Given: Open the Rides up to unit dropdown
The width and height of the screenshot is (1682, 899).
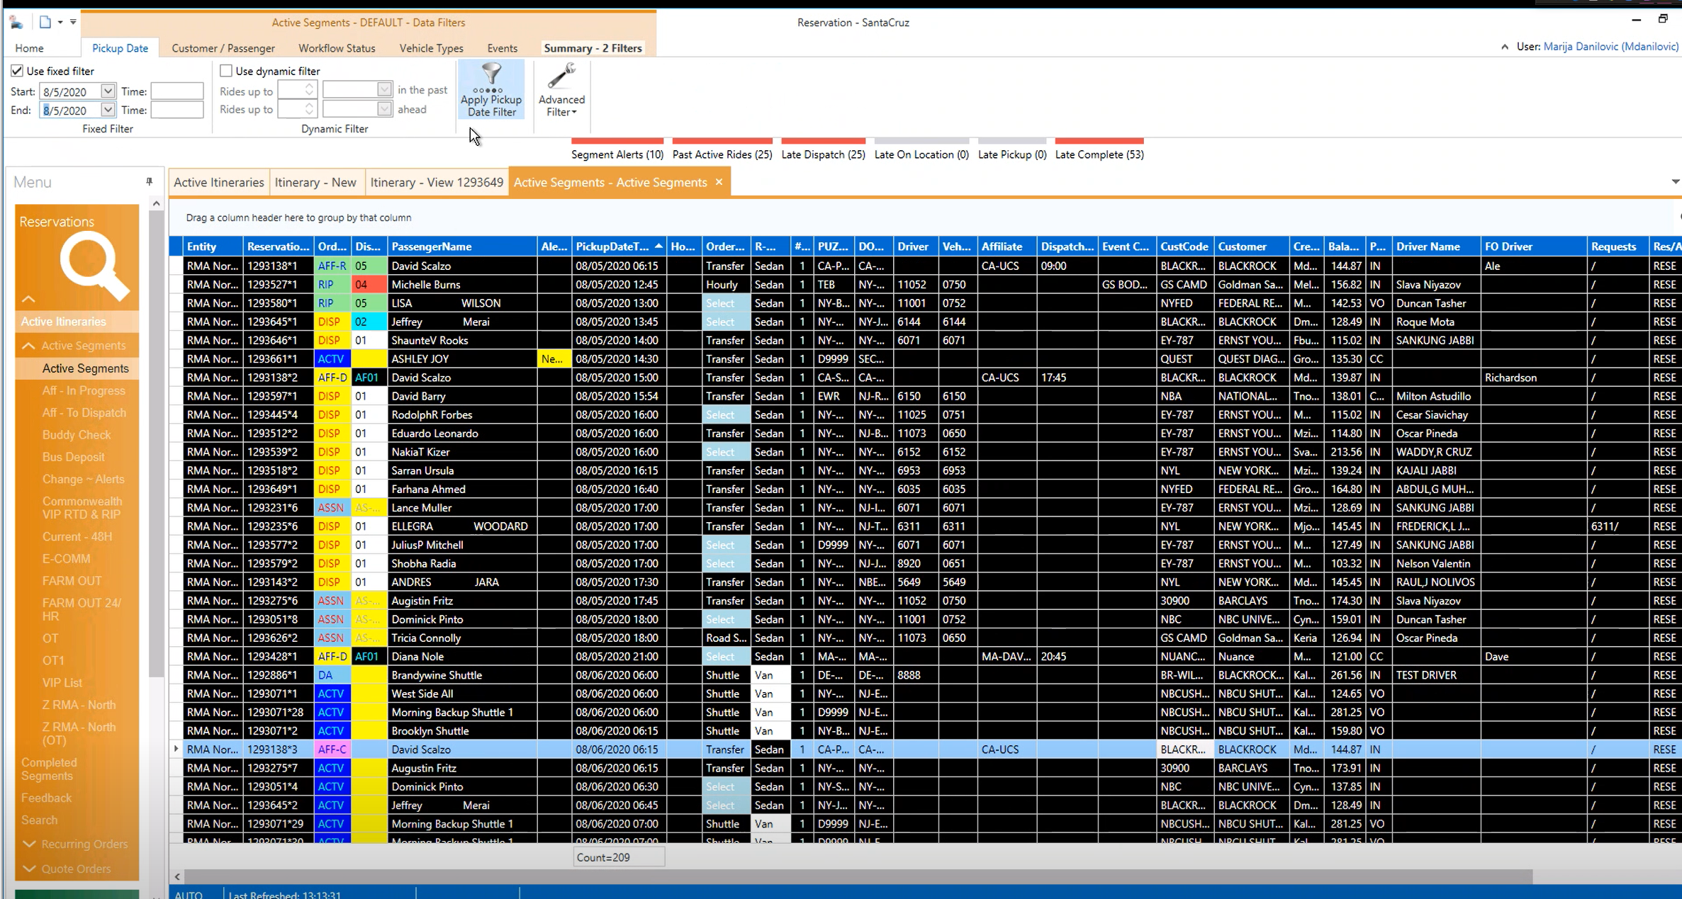Looking at the screenshot, I should (383, 89).
